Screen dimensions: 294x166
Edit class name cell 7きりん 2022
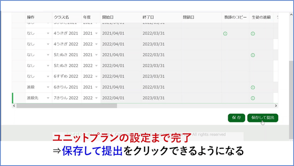(x=67, y=98)
